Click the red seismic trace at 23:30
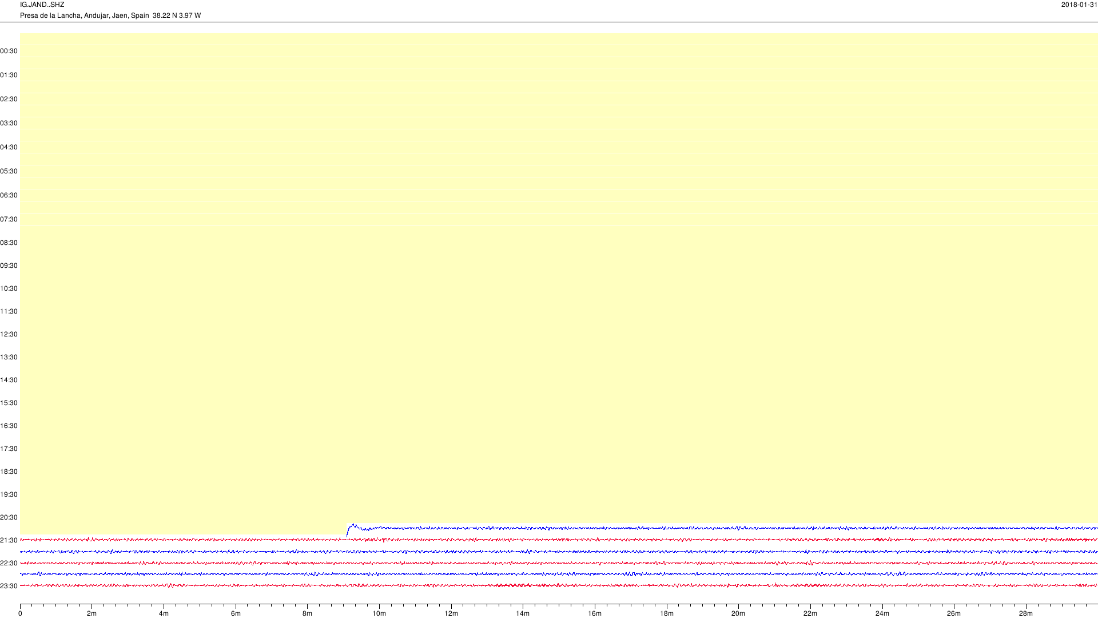This screenshot has width=1098, height=618. [x=559, y=585]
